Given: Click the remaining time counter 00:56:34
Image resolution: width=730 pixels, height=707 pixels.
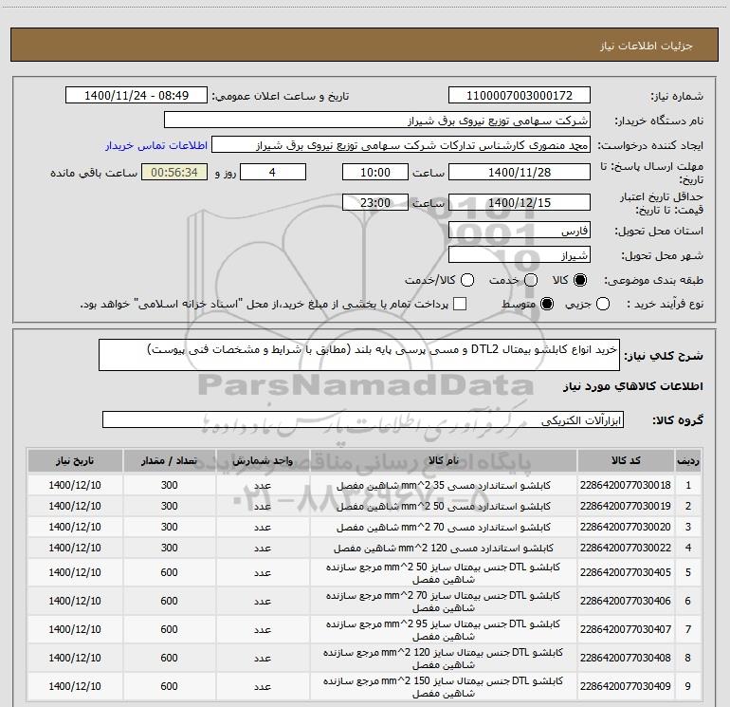Looking at the screenshot, I should tap(174, 172).
